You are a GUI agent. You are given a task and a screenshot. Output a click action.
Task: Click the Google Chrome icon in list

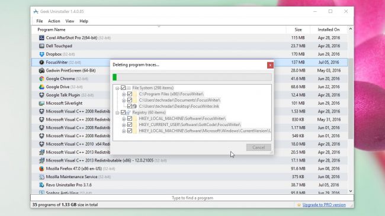pos(41,79)
